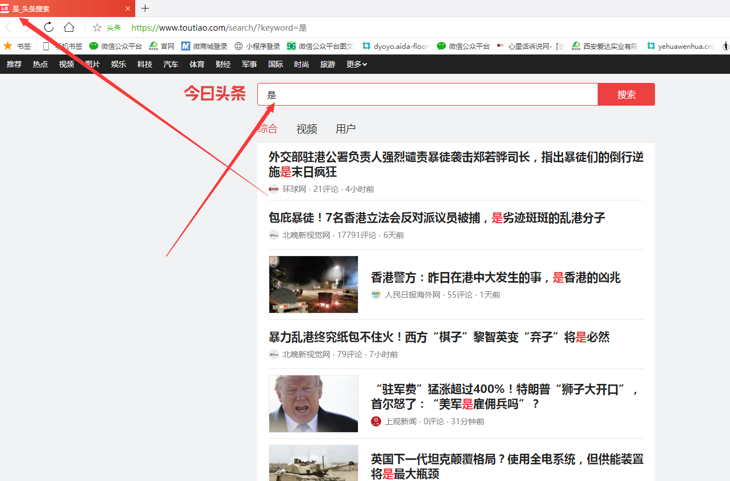
Task: Click the 人民日报海外网 source avatar
Action: pos(376,295)
